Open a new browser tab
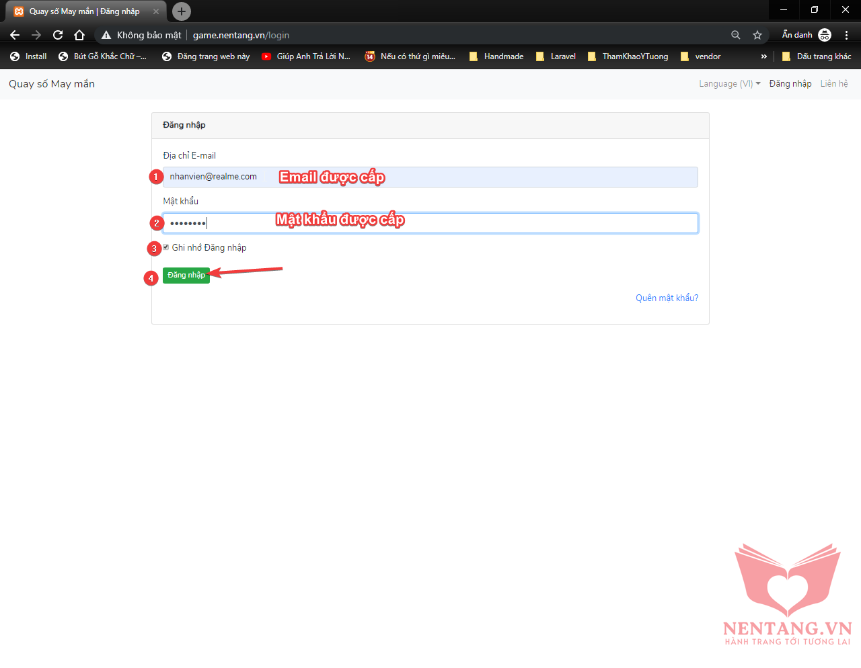The width and height of the screenshot is (861, 668). click(x=181, y=11)
